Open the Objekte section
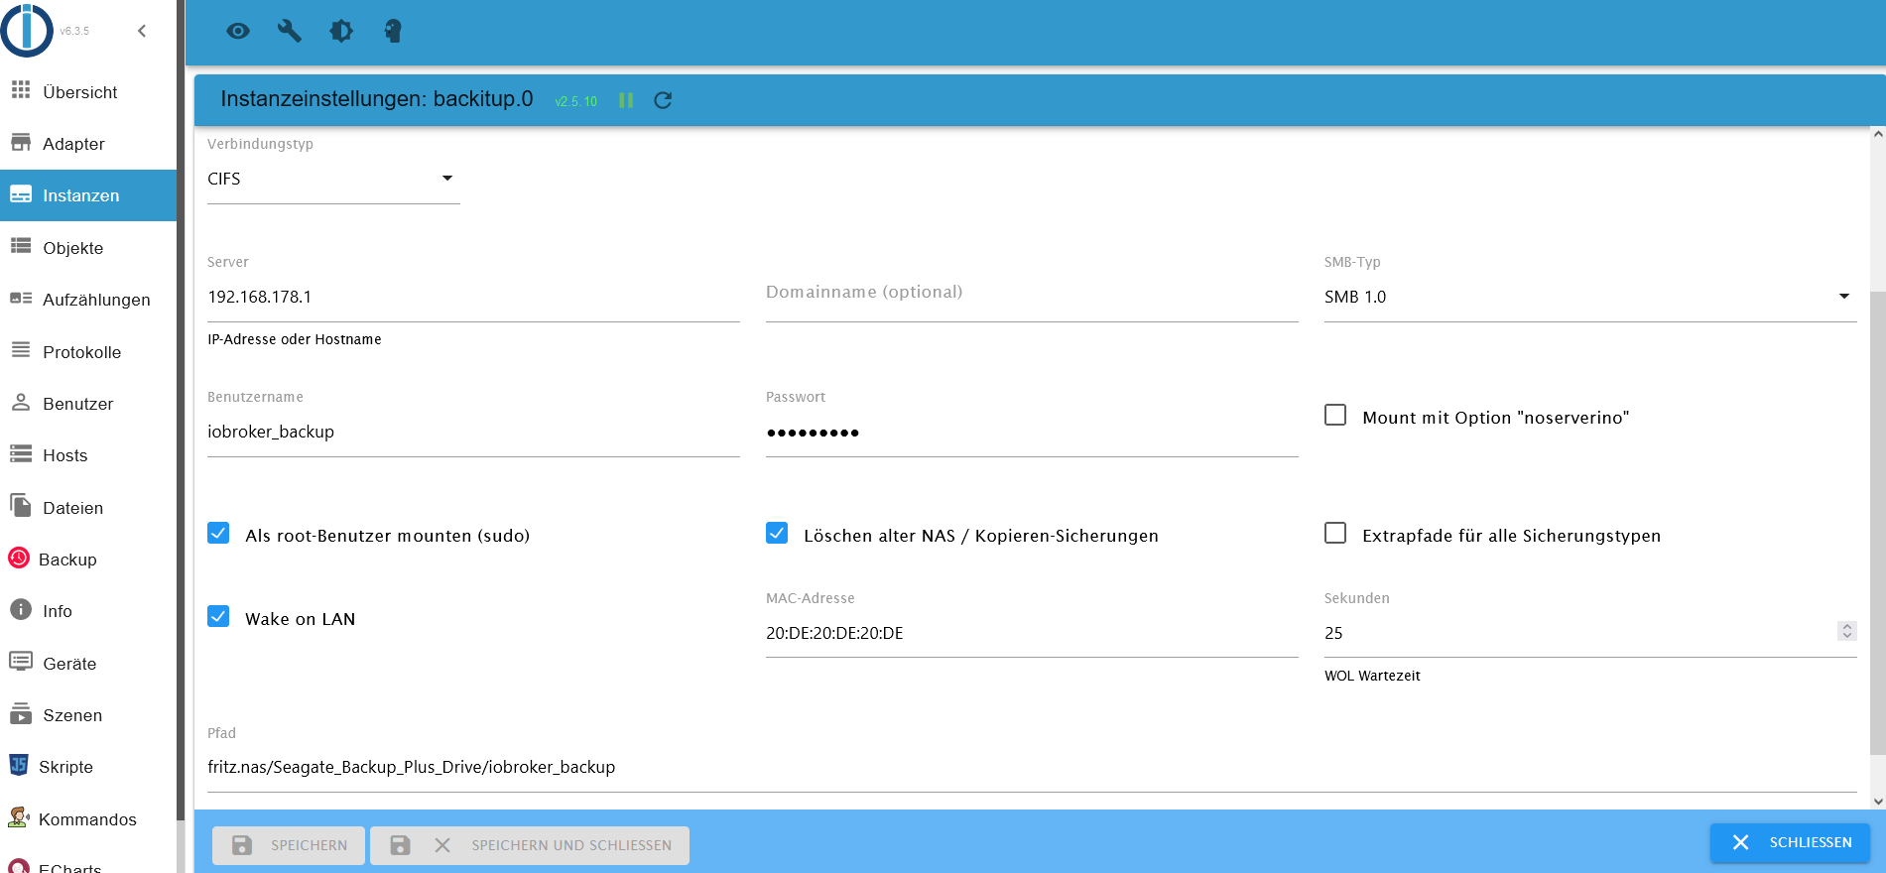Screen dimensions: 1886x873 tap(88, 248)
